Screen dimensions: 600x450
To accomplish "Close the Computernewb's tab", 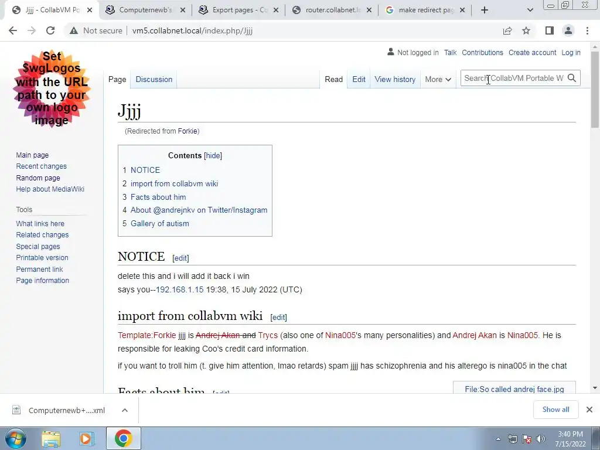I will pos(183,11).
